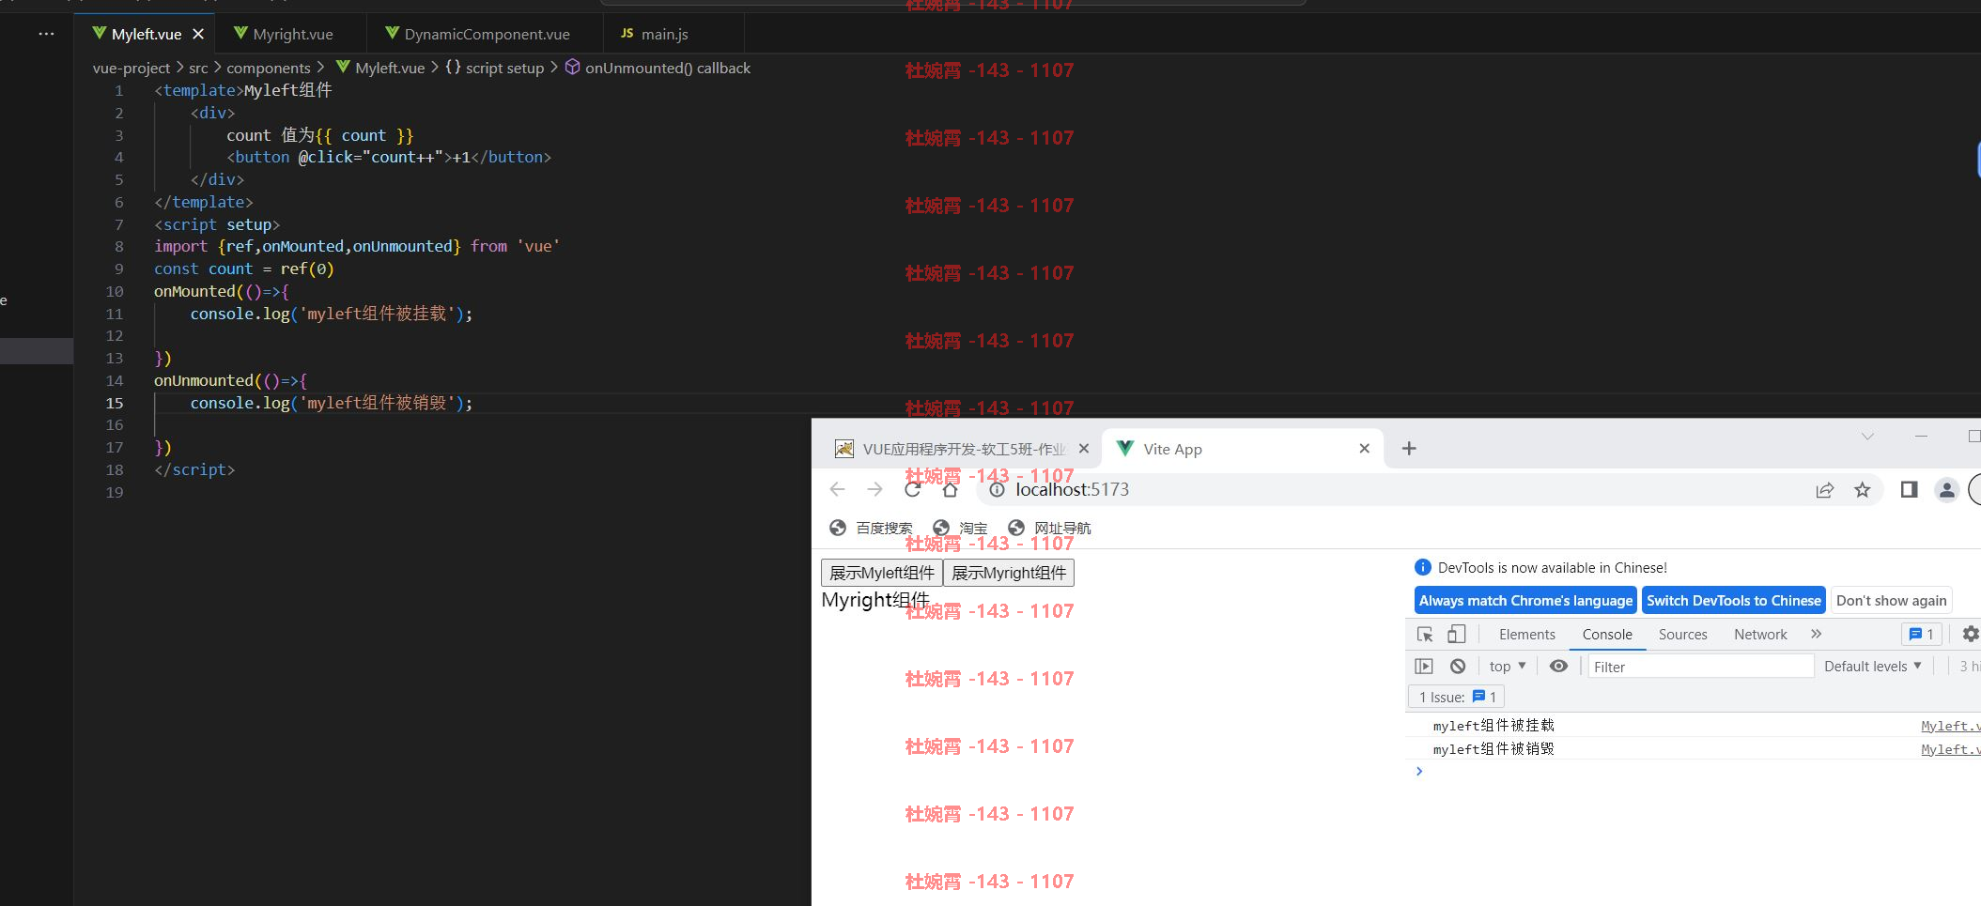Screen dimensions: 1981x906
Task: Click the 展示Myright组件 button
Action: (1009, 573)
